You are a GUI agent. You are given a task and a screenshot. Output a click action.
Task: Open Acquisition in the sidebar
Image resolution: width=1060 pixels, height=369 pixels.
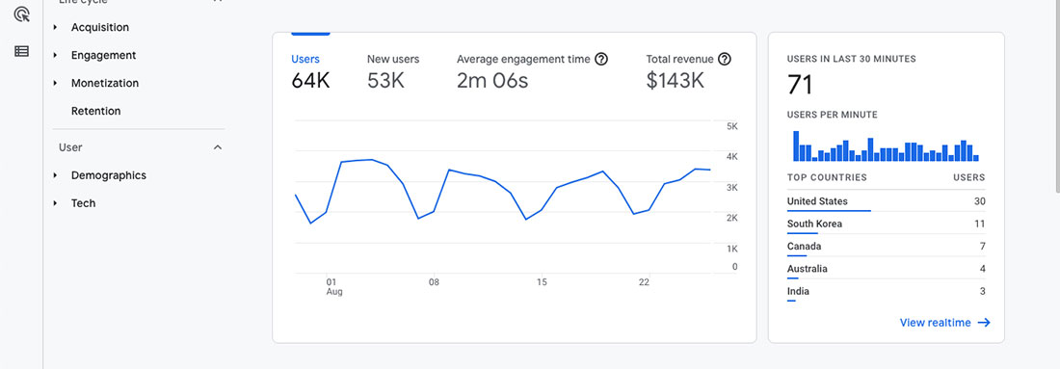click(100, 28)
